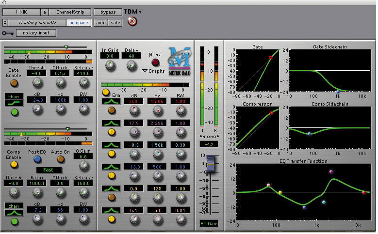Click the In Gain knob

pyautogui.click(x=111, y=65)
